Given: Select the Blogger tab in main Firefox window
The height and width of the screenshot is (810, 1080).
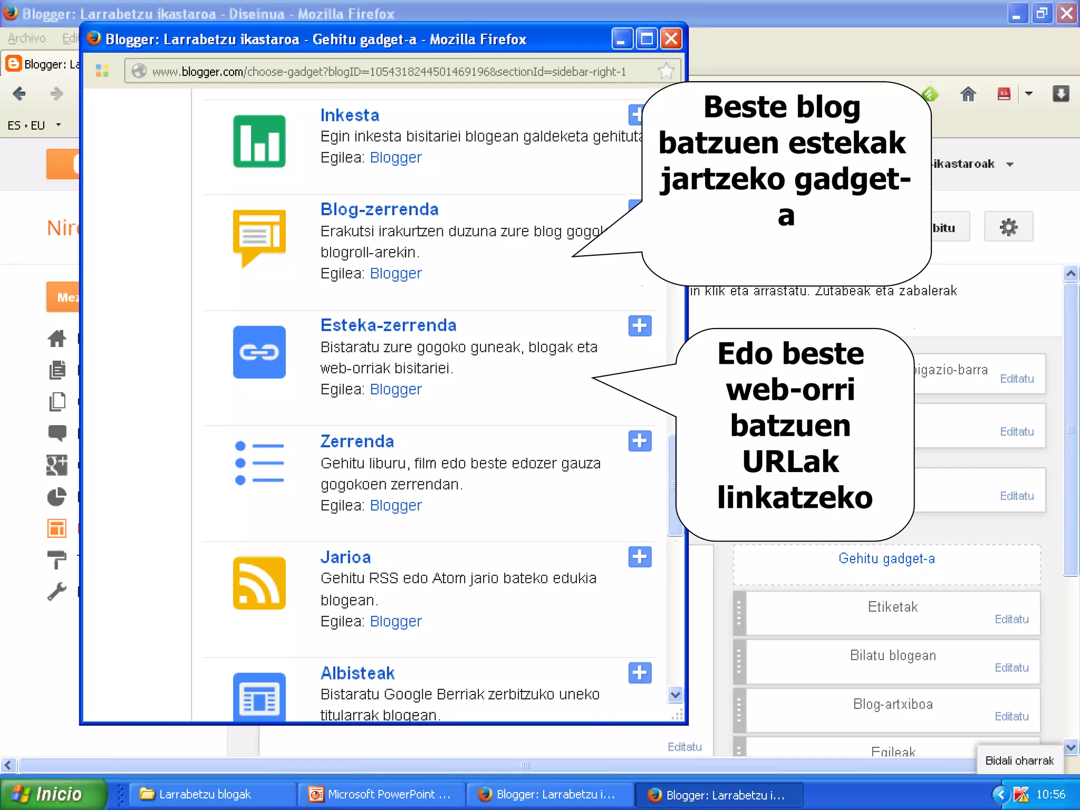Looking at the screenshot, I should [x=42, y=64].
